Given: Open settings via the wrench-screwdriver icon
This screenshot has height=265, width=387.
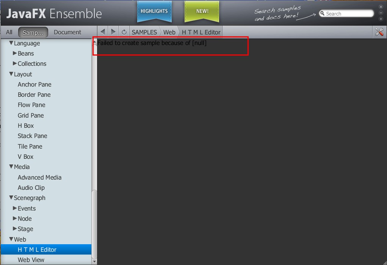Looking at the screenshot, I should pyautogui.click(x=379, y=32).
